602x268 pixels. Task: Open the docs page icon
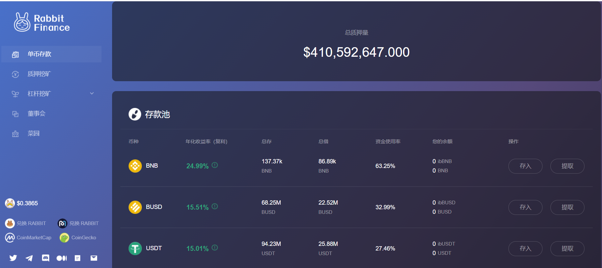tap(78, 258)
